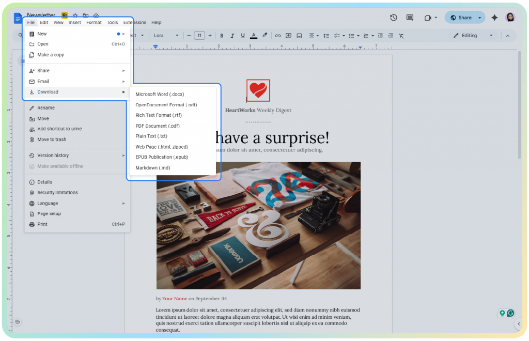This screenshot has width=529, height=341.
Task: Choose Print from the File menu
Action: coord(77,224)
